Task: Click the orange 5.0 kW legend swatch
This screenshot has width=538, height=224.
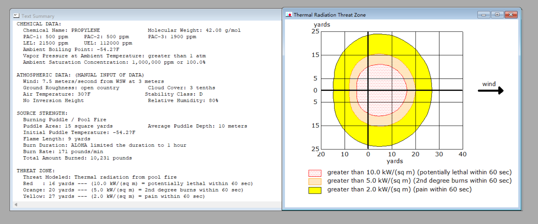Action: click(x=315, y=182)
